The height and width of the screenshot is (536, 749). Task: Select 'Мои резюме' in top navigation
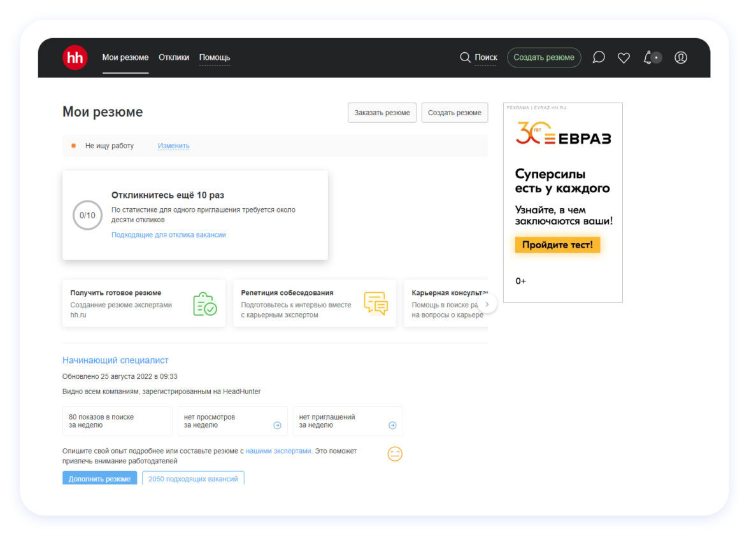coord(125,57)
